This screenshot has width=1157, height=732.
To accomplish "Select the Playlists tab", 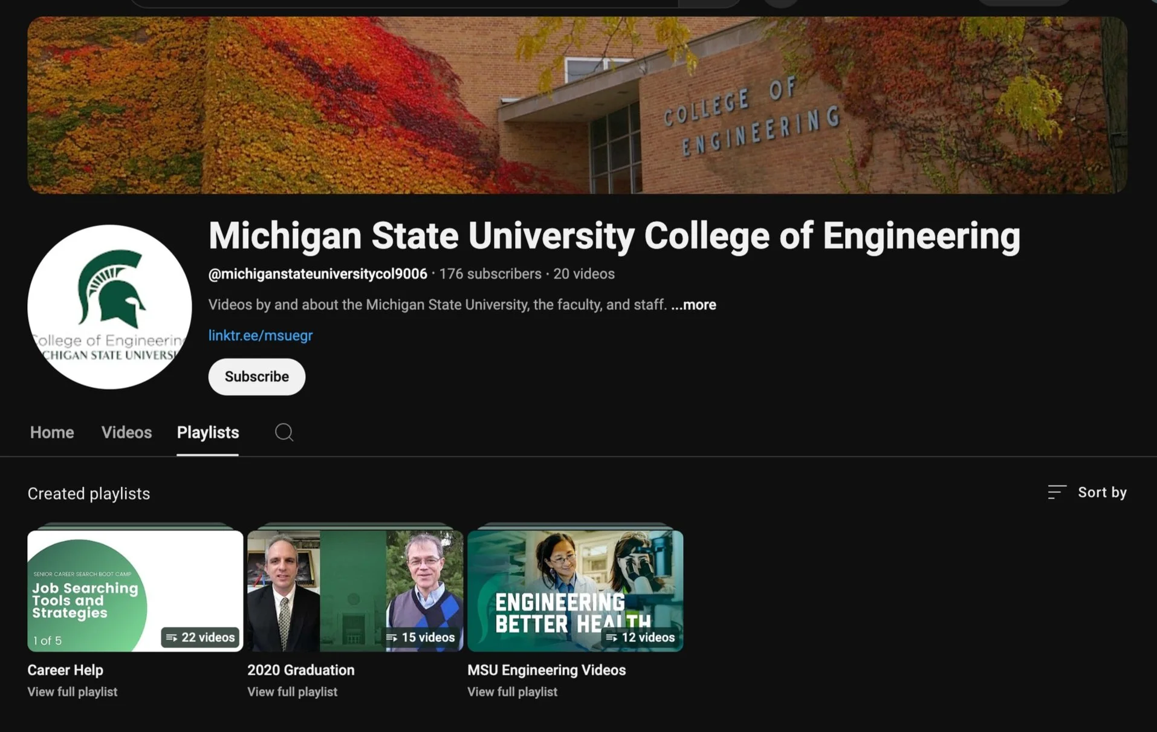I will (x=208, y=432).
